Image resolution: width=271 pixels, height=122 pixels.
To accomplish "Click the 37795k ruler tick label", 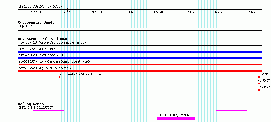I will point(189,12).
